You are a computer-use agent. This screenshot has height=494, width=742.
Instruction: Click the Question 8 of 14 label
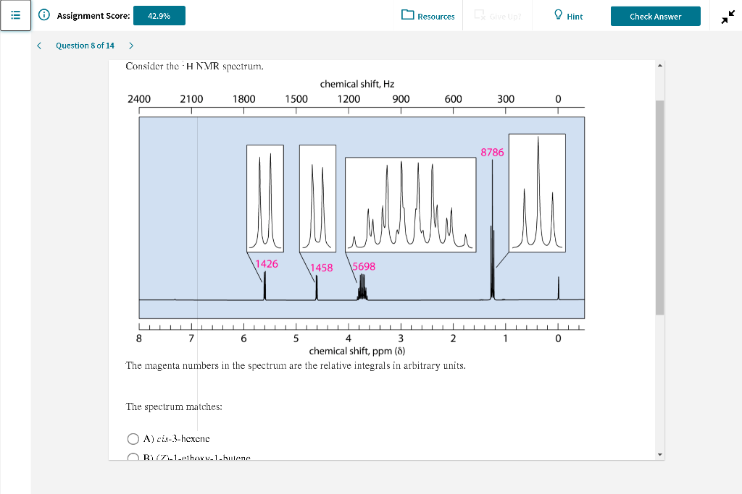(x=85, y=45)
